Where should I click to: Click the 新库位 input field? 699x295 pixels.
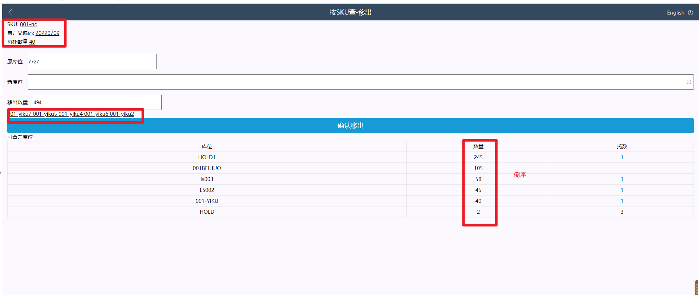point(361,82)
